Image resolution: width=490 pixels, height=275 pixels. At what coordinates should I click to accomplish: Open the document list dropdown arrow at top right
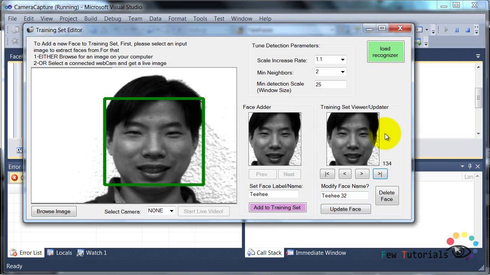(478, 56)
